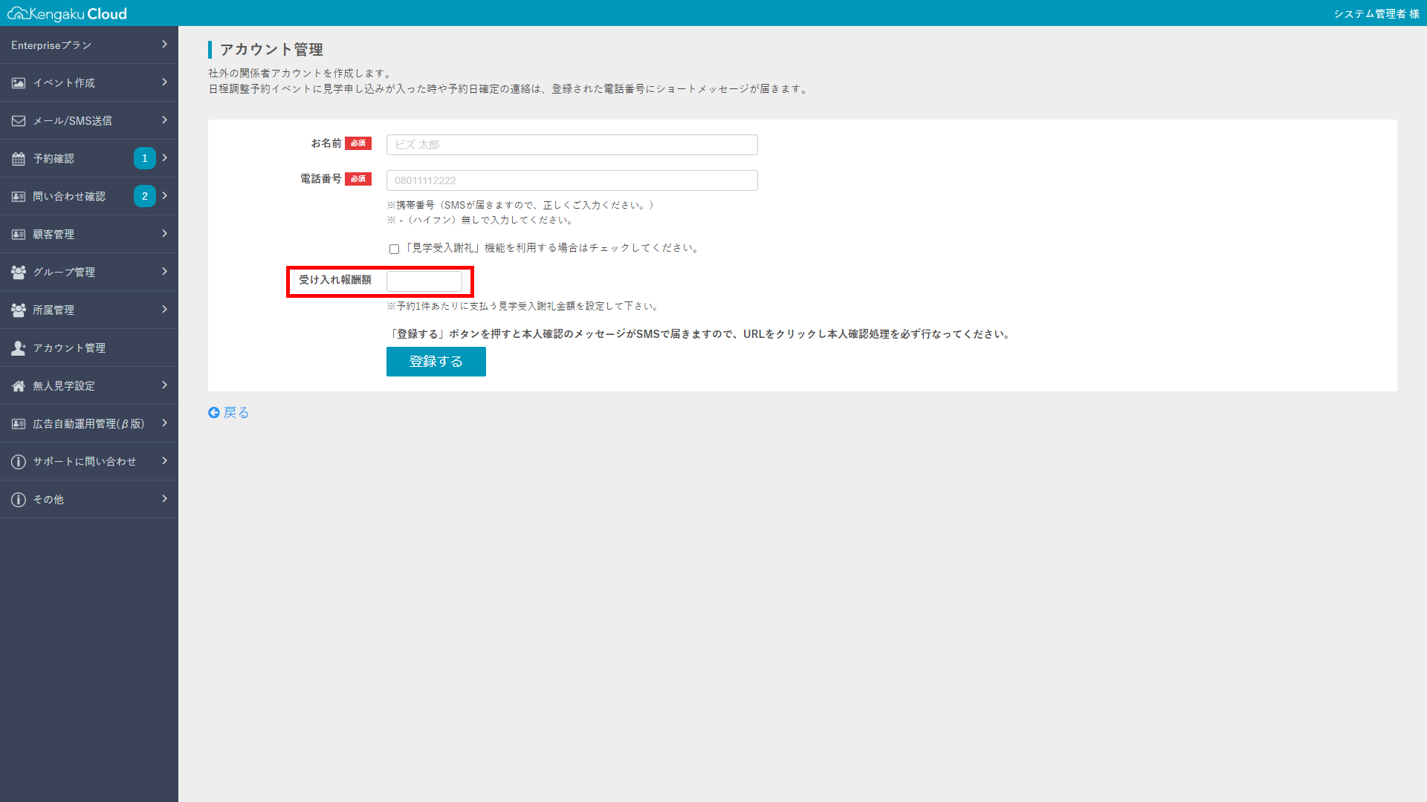The width and height of the screenshot is (1427, 802).
Task: Expand the サポートに問い合わせ section
Action: click(x=164, y=461)
